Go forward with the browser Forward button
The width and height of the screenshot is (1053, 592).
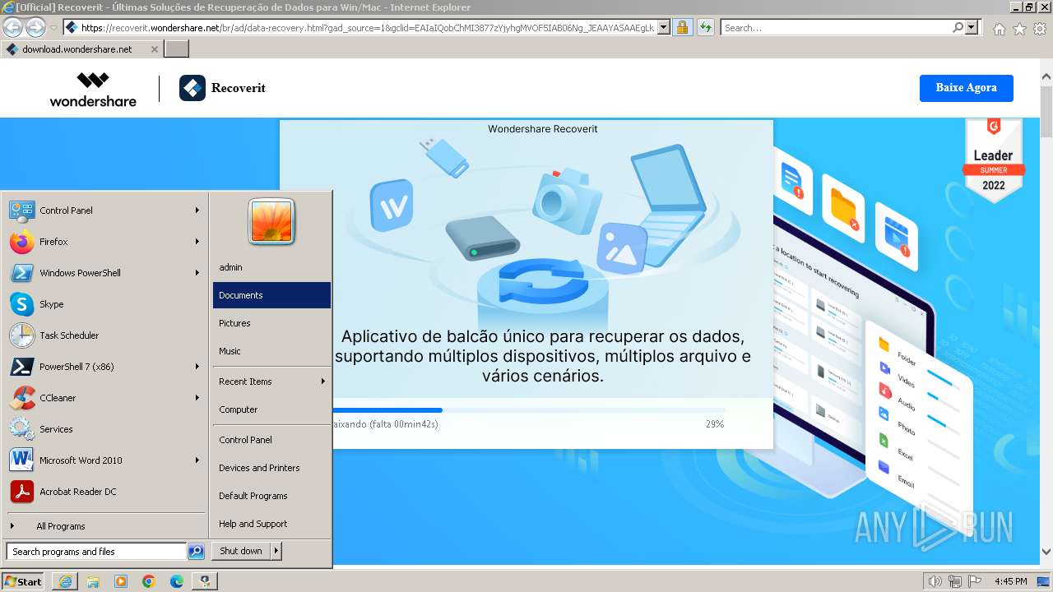35,28
